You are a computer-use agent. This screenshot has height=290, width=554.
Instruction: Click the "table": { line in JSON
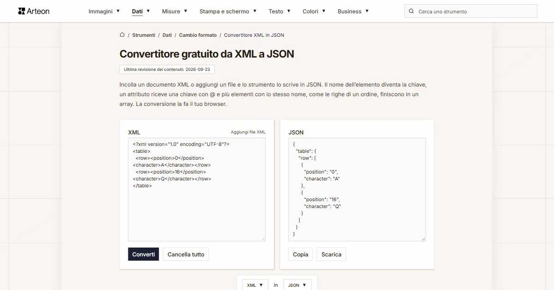[307, 151]
